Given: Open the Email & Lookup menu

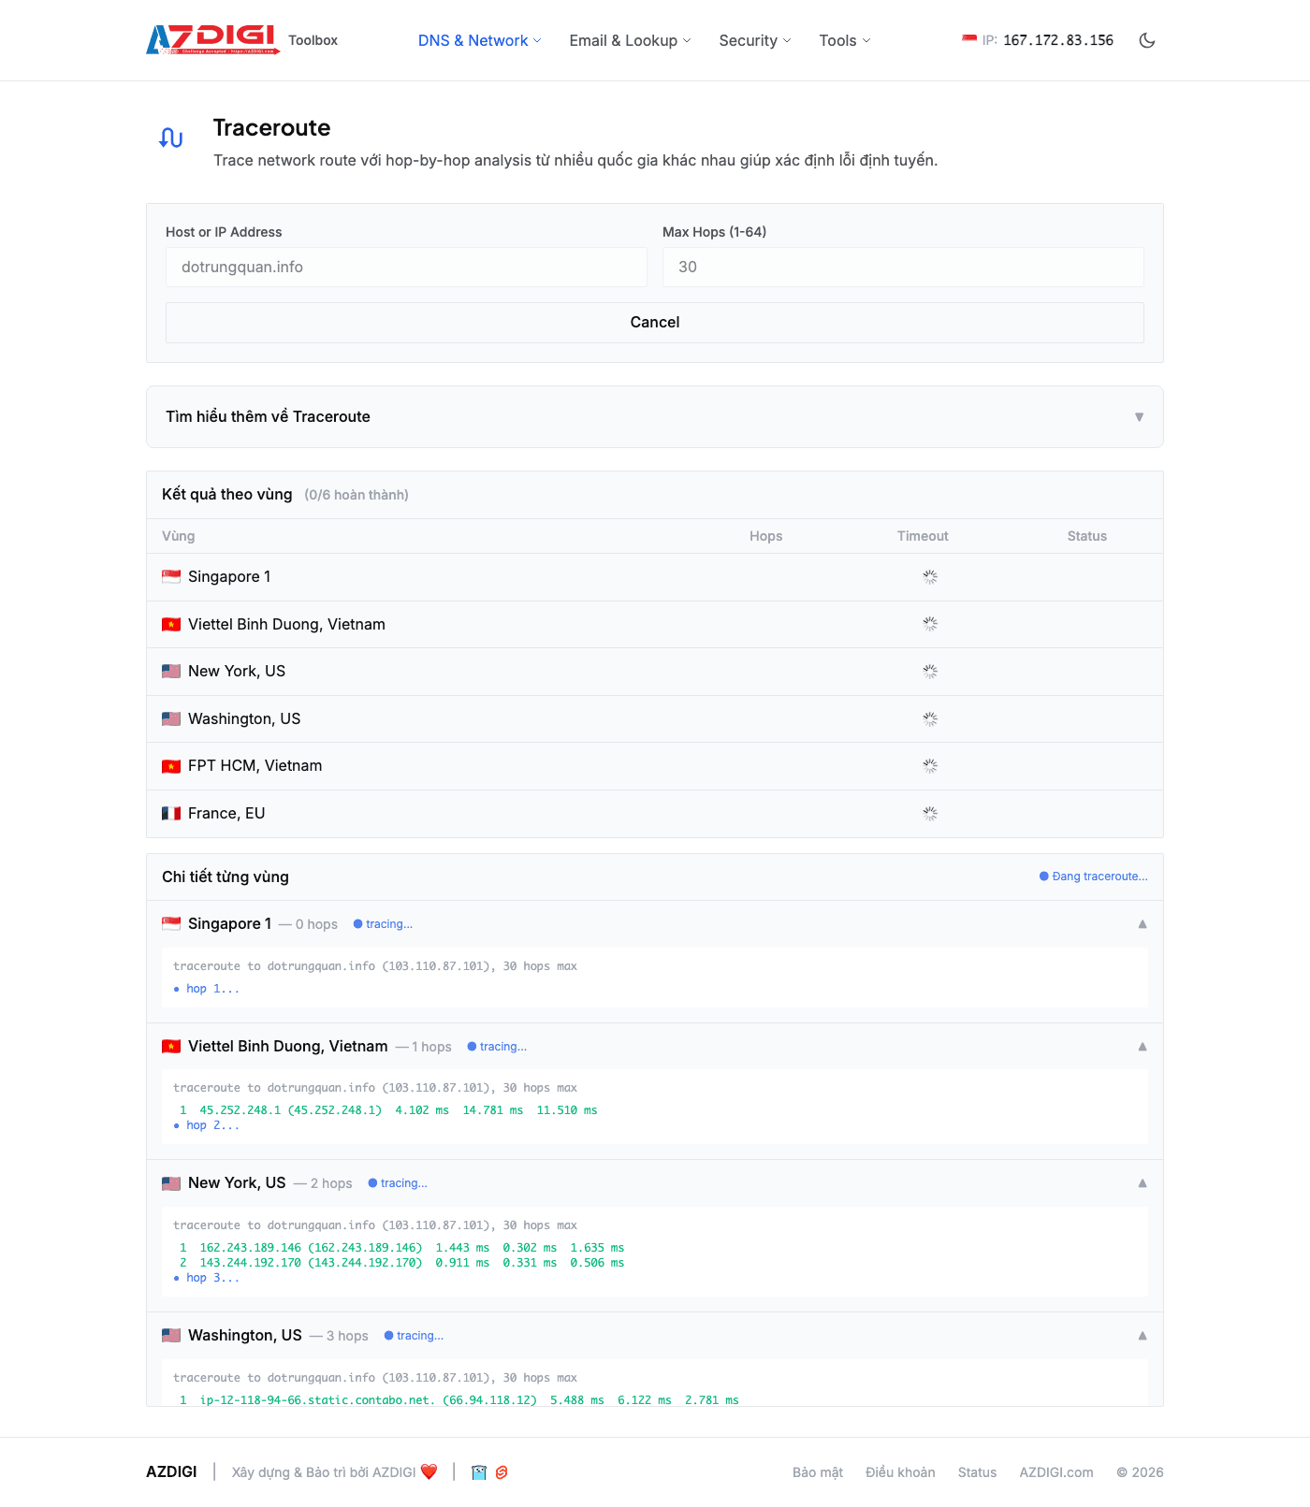Looking at the screenshot, I should pyautogui.click(x=630, y=40).
